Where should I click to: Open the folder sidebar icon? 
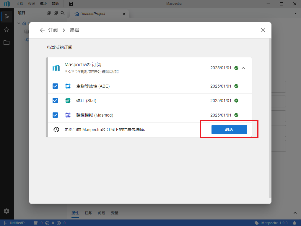pos(6,43)
